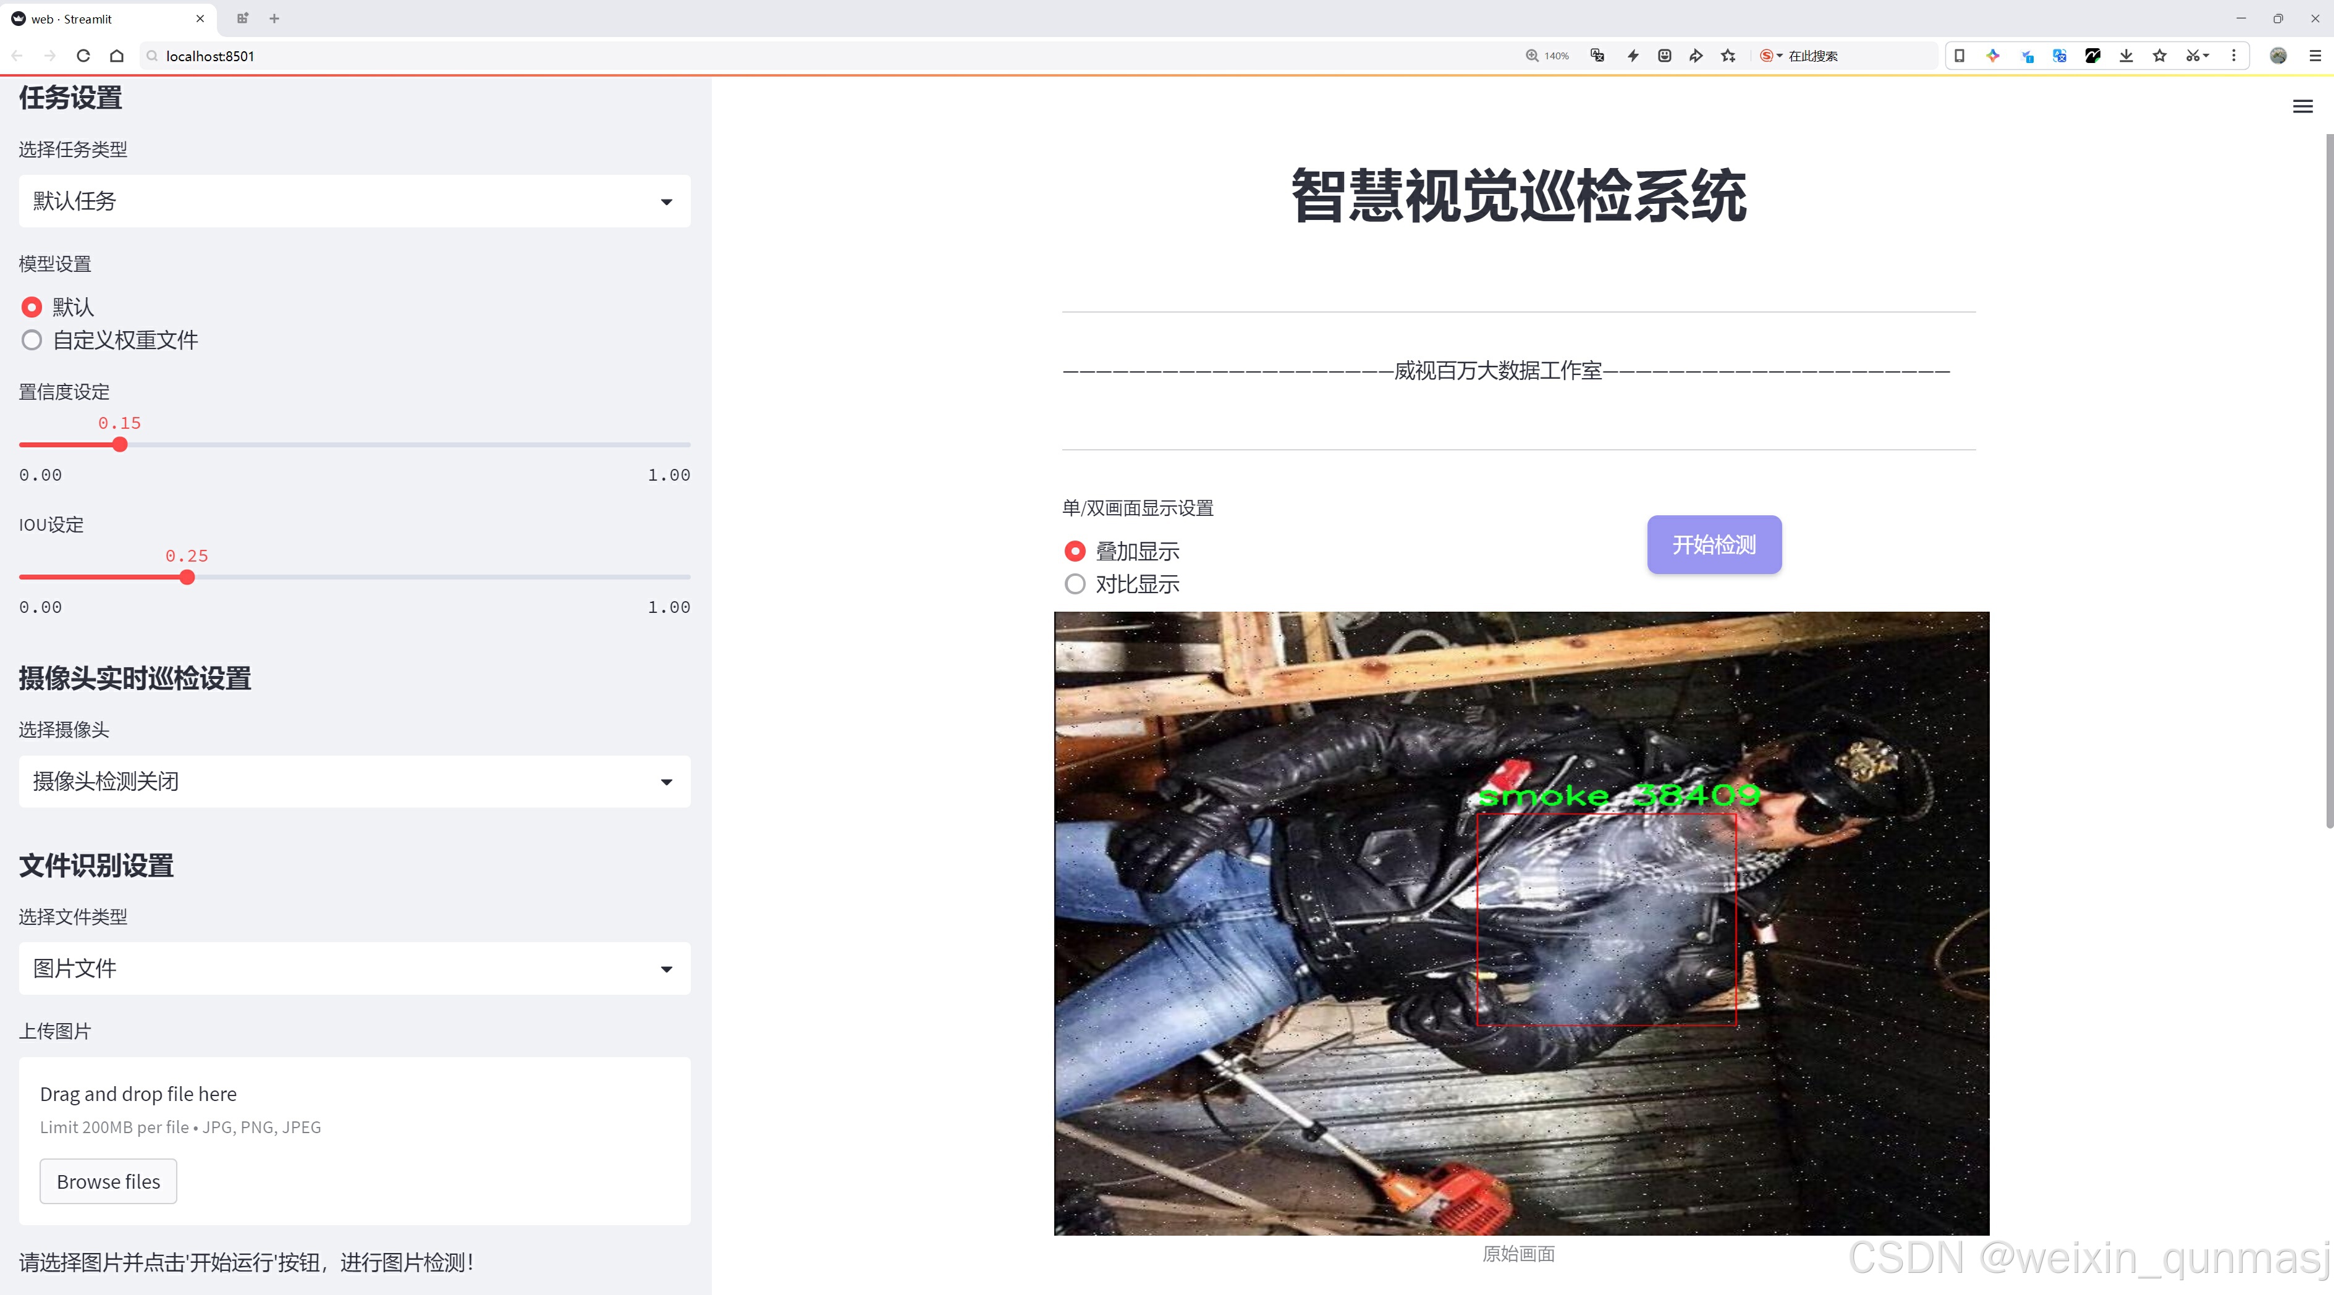Click the browser home icon
Image resolution: width=2334 pixels, height=1295 pixels.
(117, 56)
